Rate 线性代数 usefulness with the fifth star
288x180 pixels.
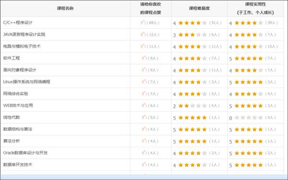(x=261, y=117)
